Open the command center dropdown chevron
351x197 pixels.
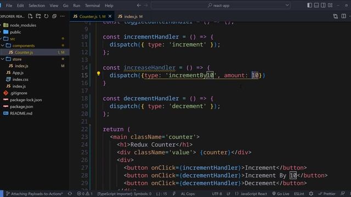(287, 5)
